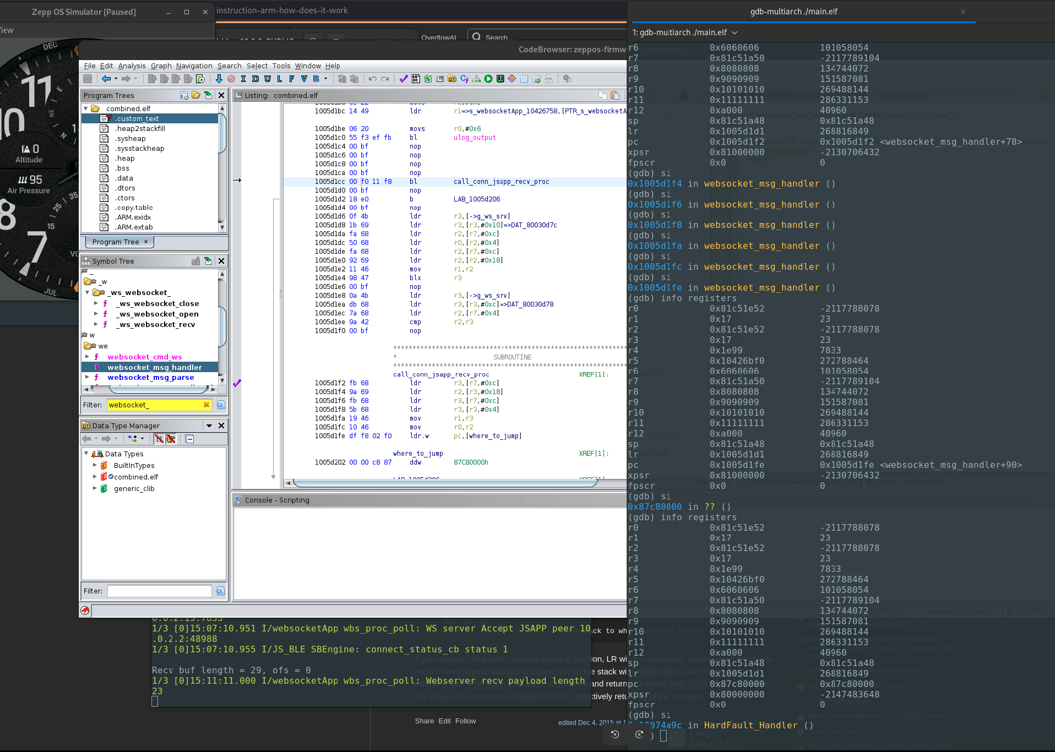Screen dimensions: 1055x752
Task: Open the Analysis menu
Action: coord(132,66)
